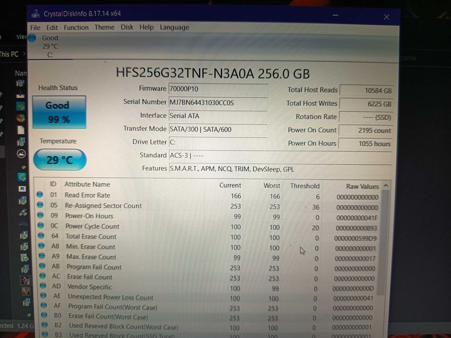Click raw value 00000000041F
This screenshot has height=338, width=451.
click(x=357, y=218)
